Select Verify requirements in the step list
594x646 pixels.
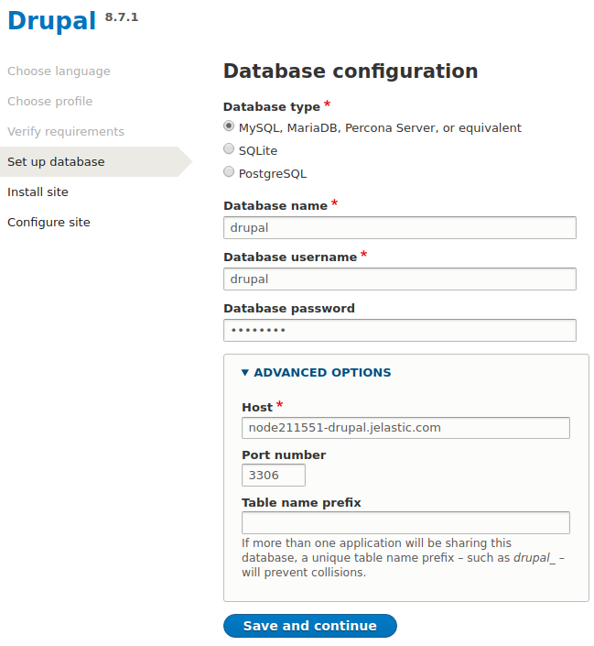click(x=66, y=132)
